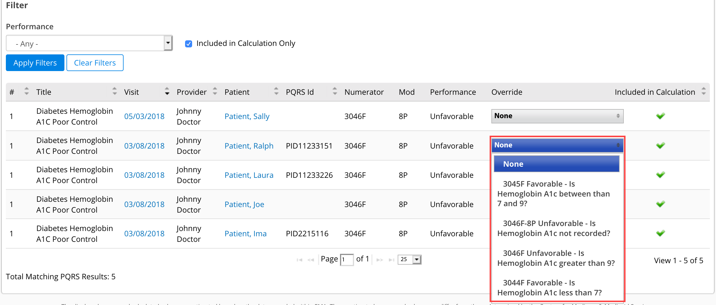Click the green checkmark in Sally's row
Viewport: 716px width, 305px height.
click(660, 116)
